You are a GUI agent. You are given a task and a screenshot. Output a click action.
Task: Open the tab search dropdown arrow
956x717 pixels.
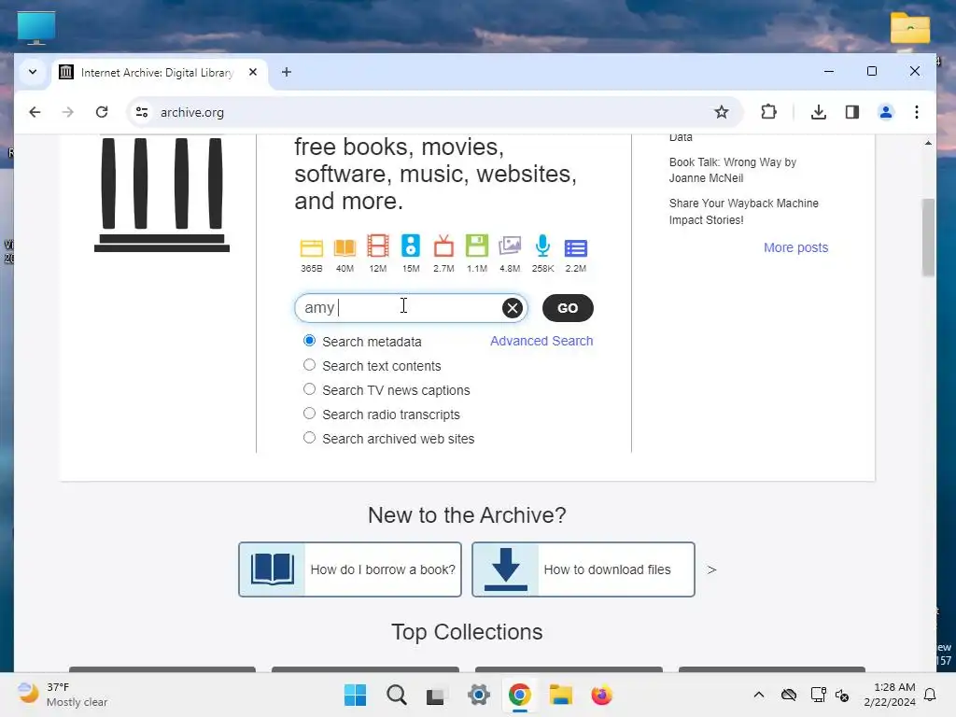[x=33, y=72]
